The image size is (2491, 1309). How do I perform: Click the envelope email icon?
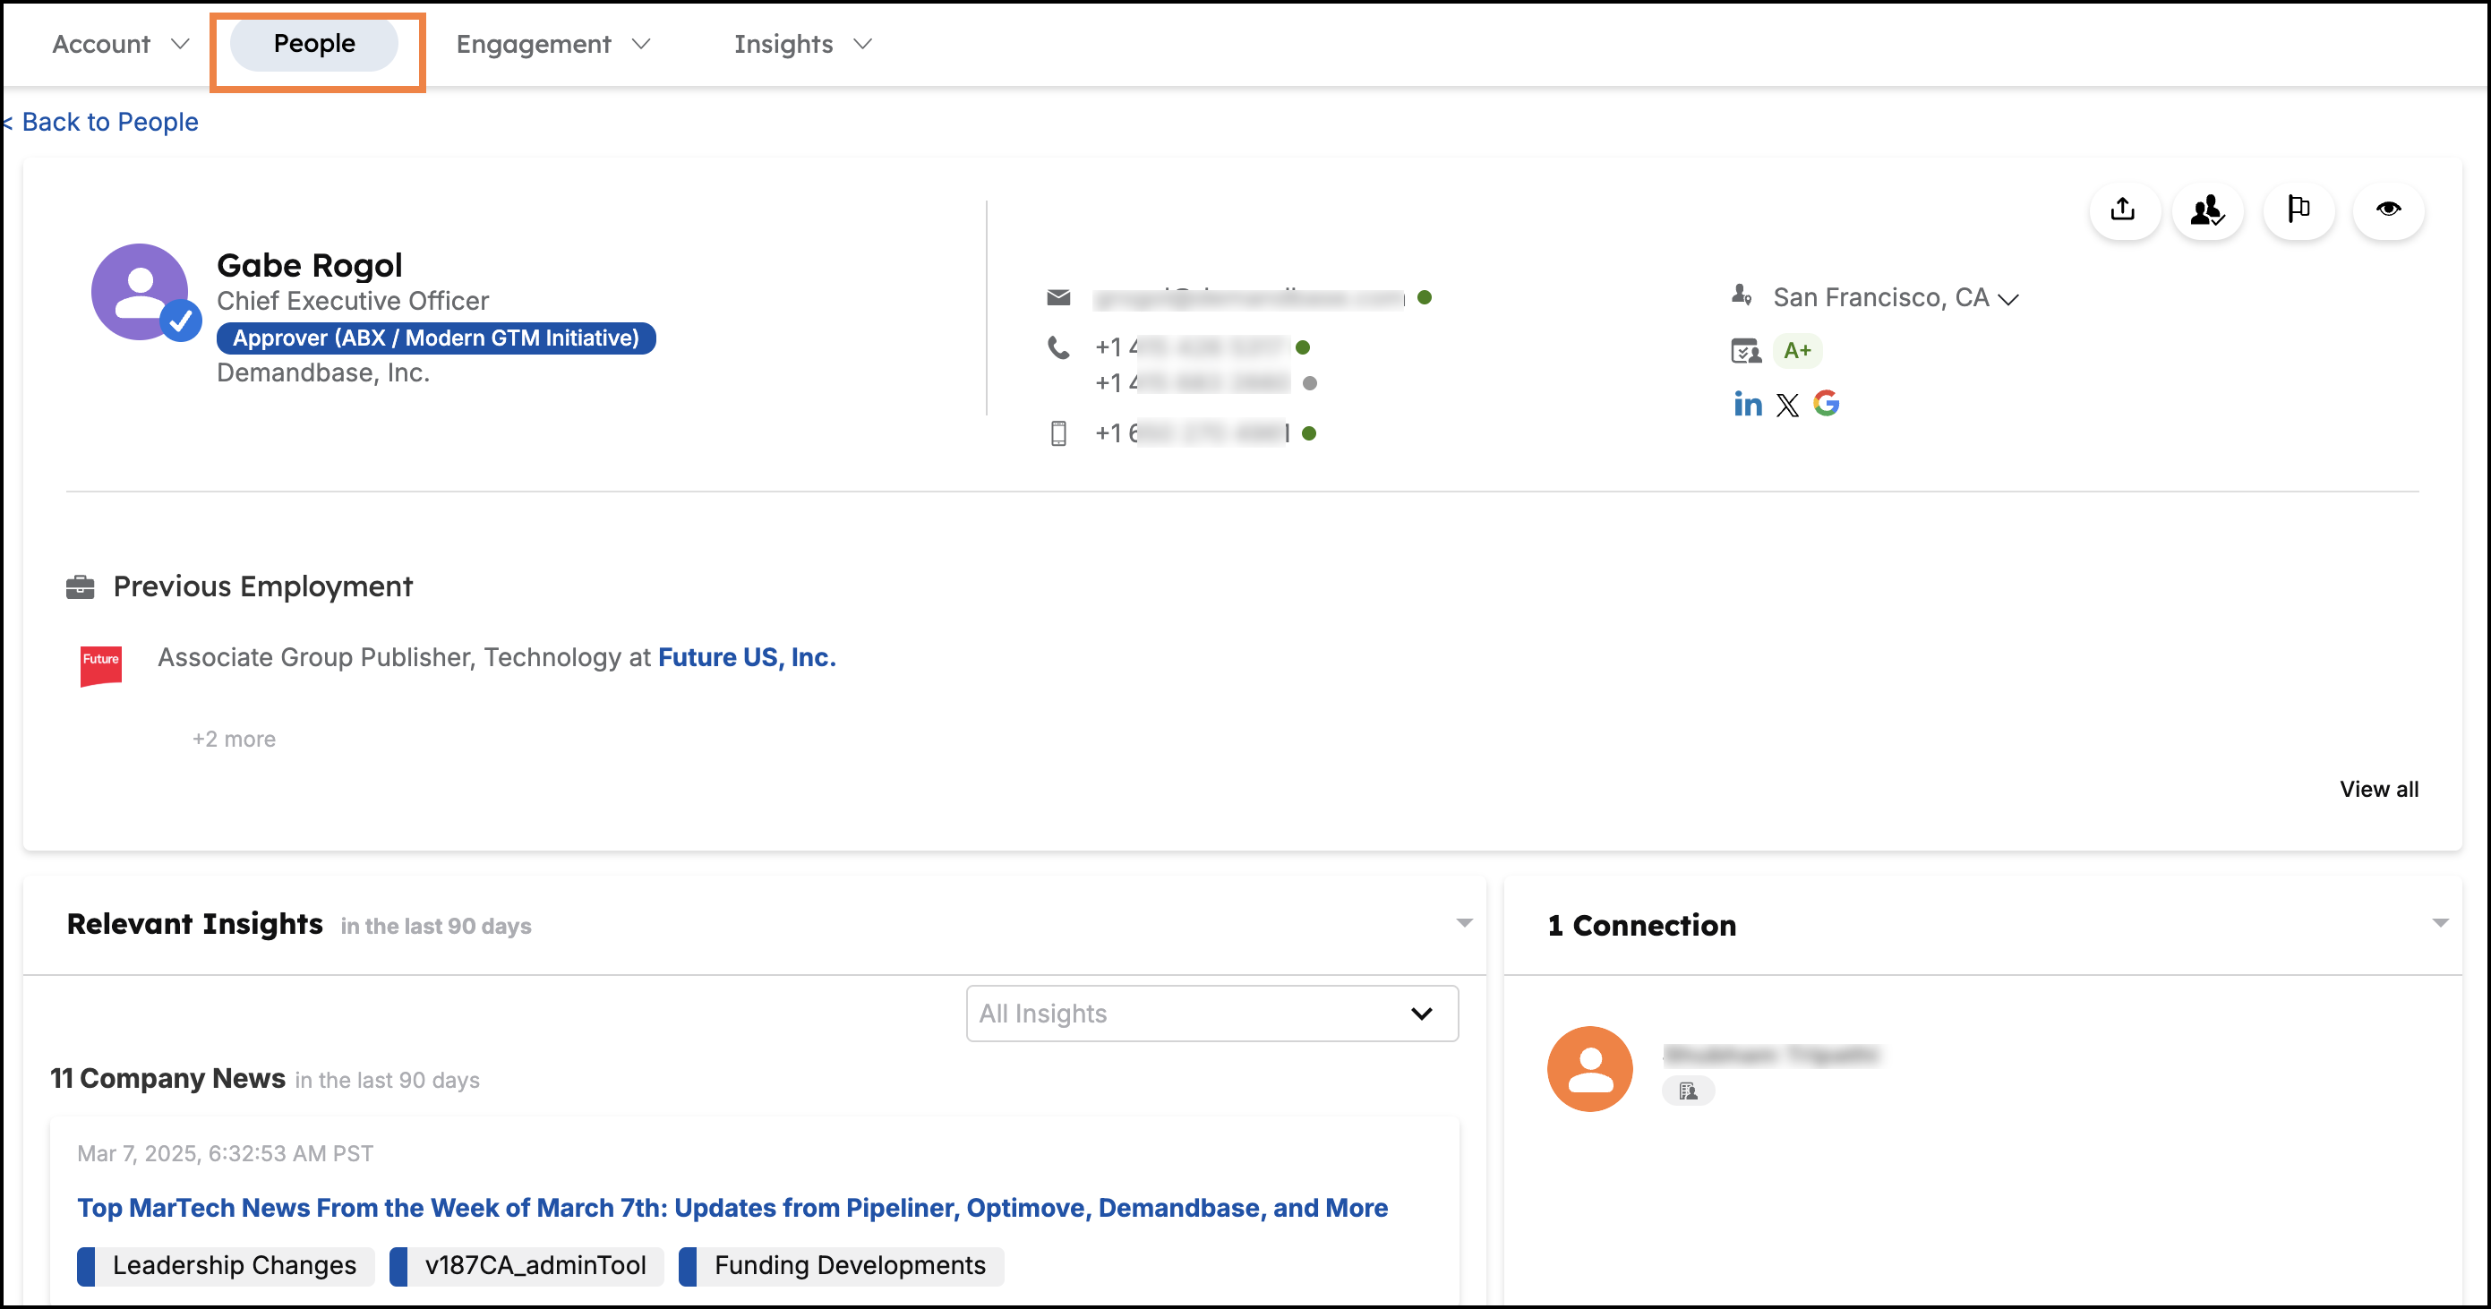point(1057,298)
